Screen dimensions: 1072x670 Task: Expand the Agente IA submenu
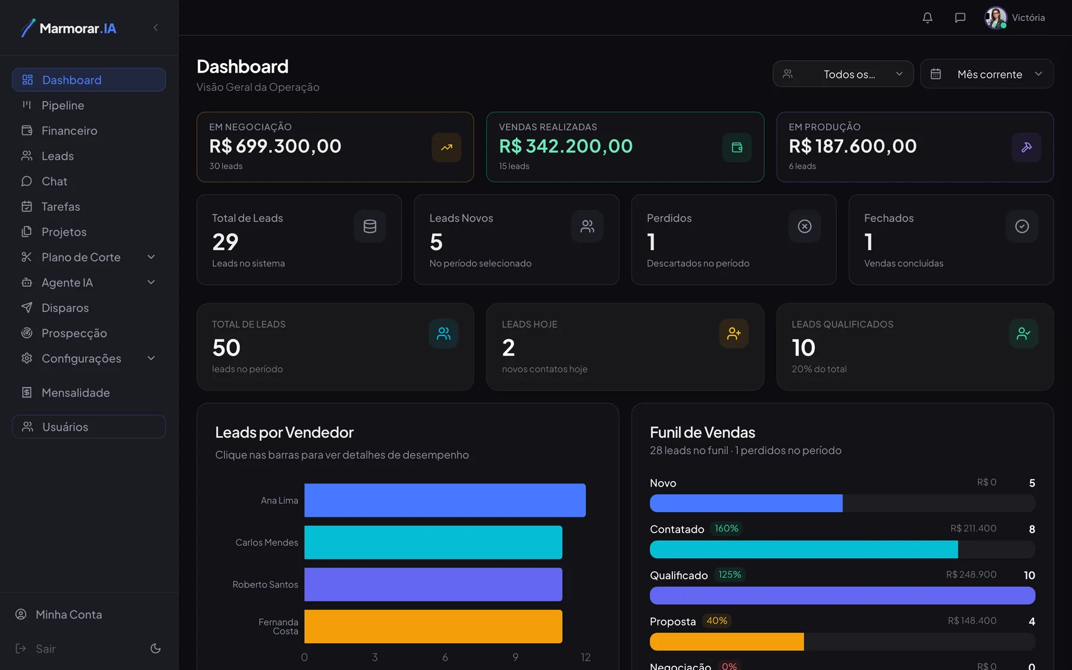point(151,282)
